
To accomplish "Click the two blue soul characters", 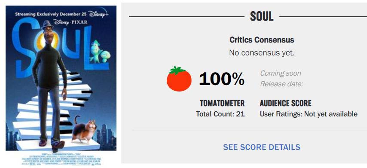I will pyautogui.click(x=99, y=52).
